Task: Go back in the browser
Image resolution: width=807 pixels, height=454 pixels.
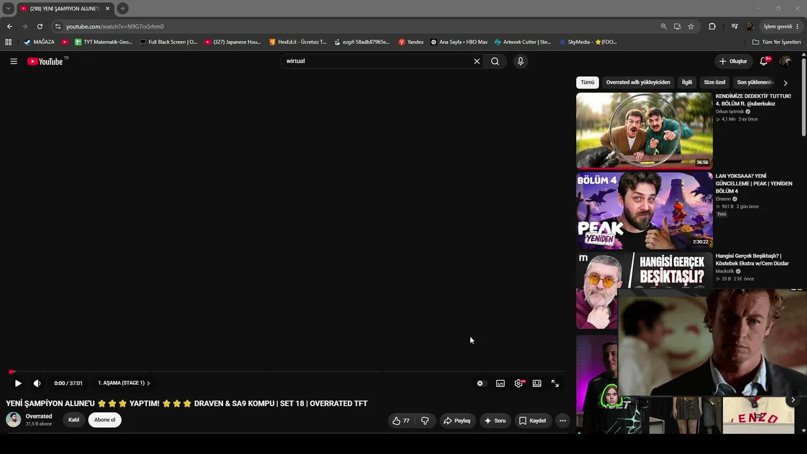Action: 9,26
